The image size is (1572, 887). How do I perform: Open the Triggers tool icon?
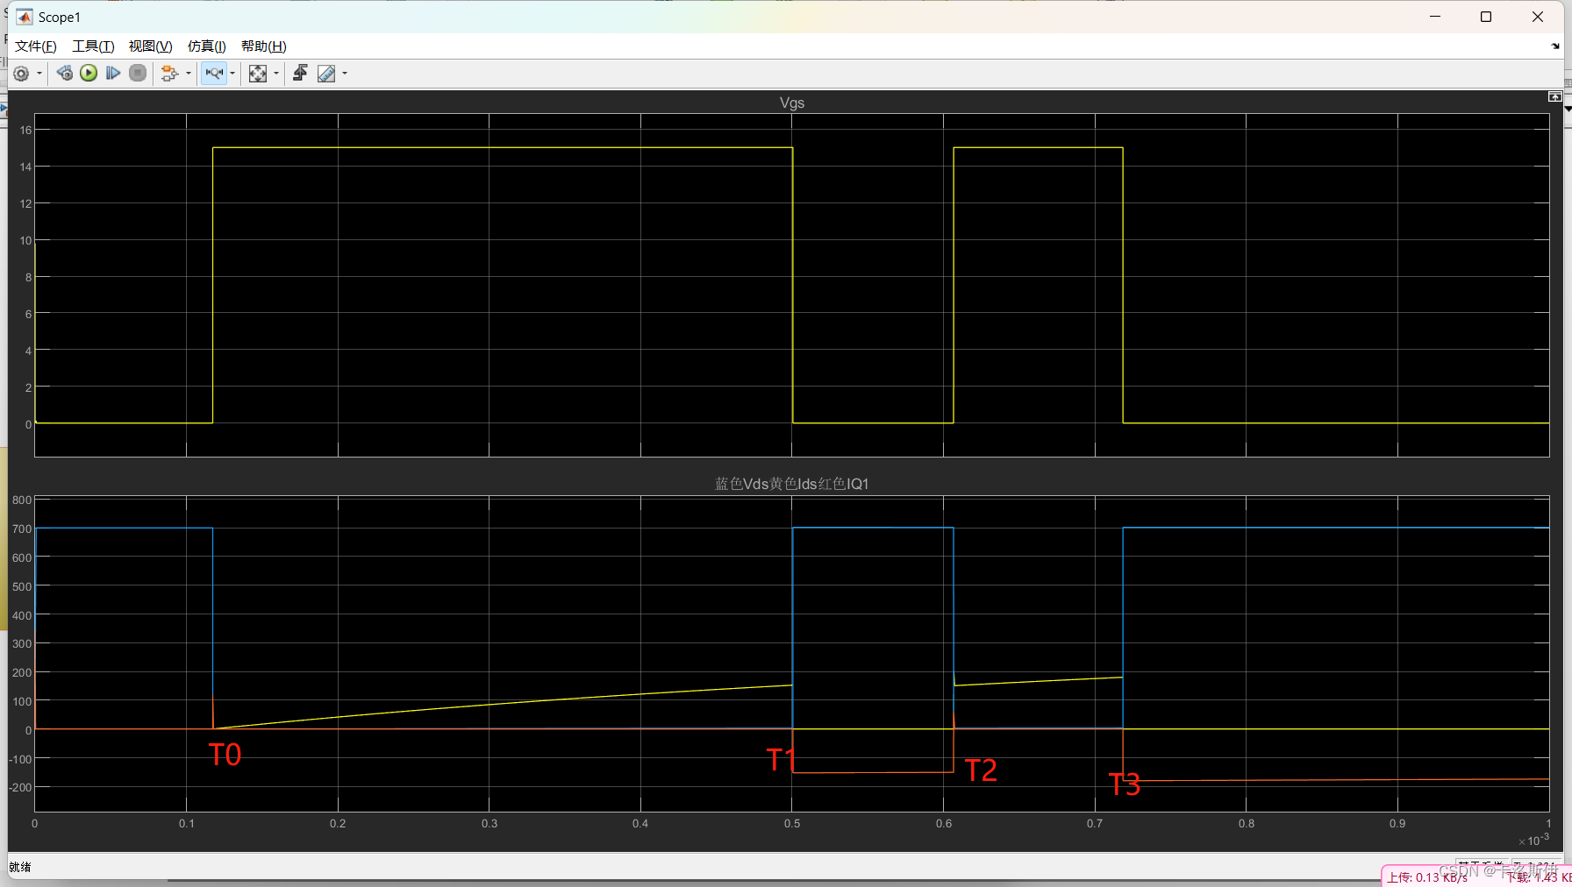300,73
